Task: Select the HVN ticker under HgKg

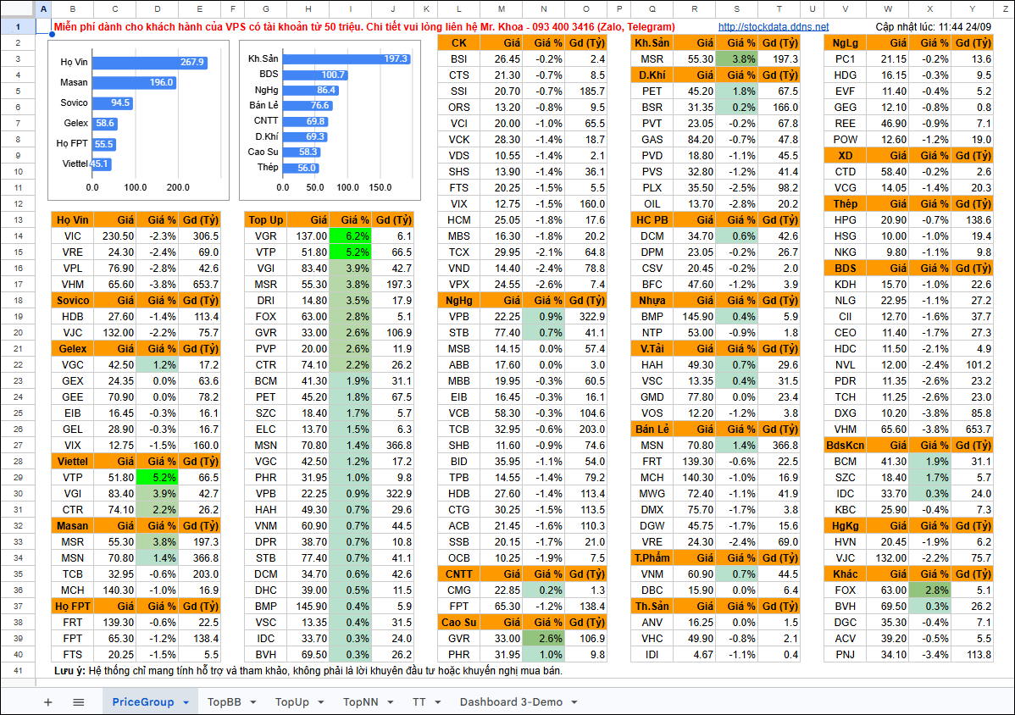Action: [x=845, y=541]
